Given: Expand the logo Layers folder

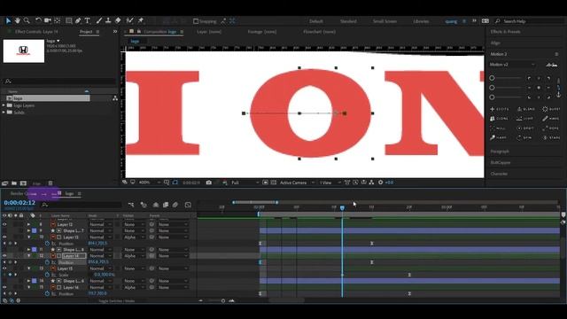Looking at the screenshot, I should 4,105.
